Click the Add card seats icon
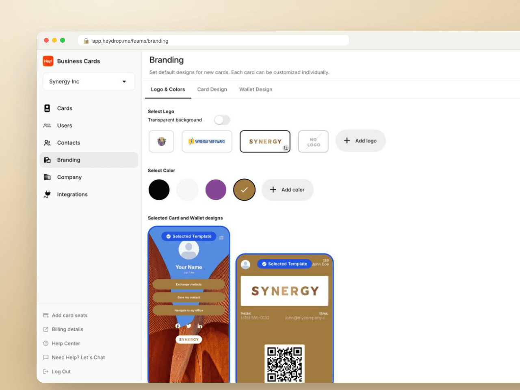 click(46, 315)
